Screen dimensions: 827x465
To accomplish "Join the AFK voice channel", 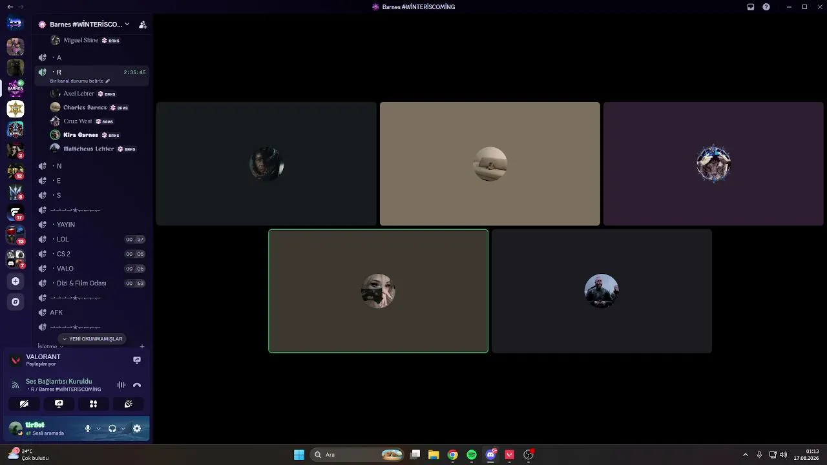I will 92,313.
